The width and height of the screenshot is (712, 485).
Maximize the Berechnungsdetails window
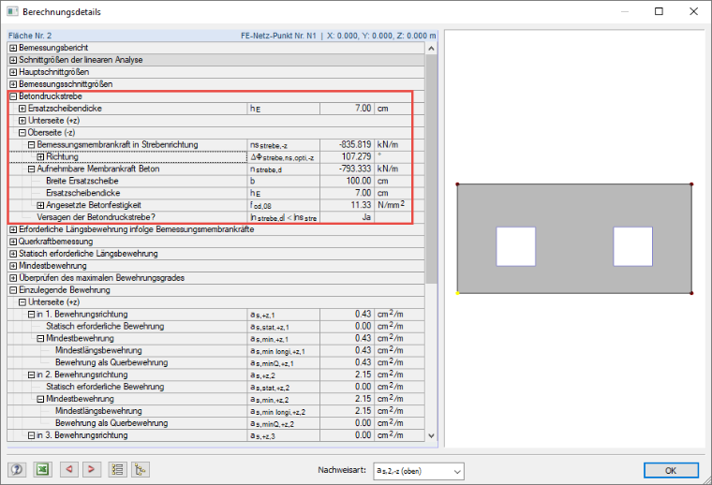click(659, 11)
